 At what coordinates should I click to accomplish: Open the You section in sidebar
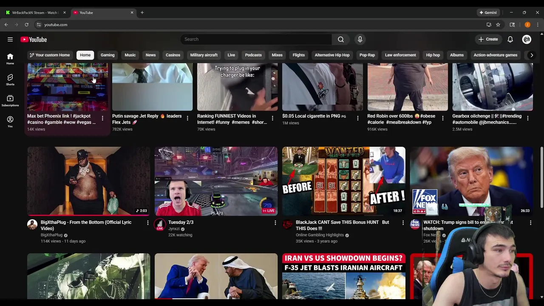coord(10,122)
